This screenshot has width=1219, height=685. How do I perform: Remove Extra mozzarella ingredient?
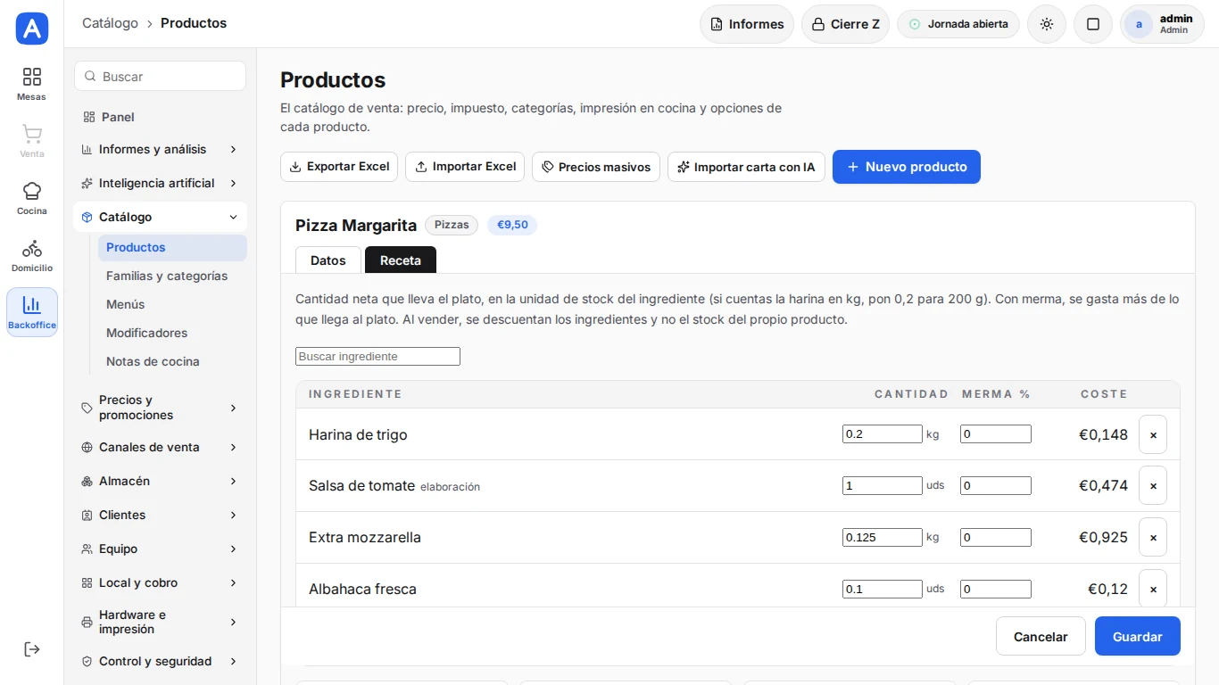coord(1153,538)
